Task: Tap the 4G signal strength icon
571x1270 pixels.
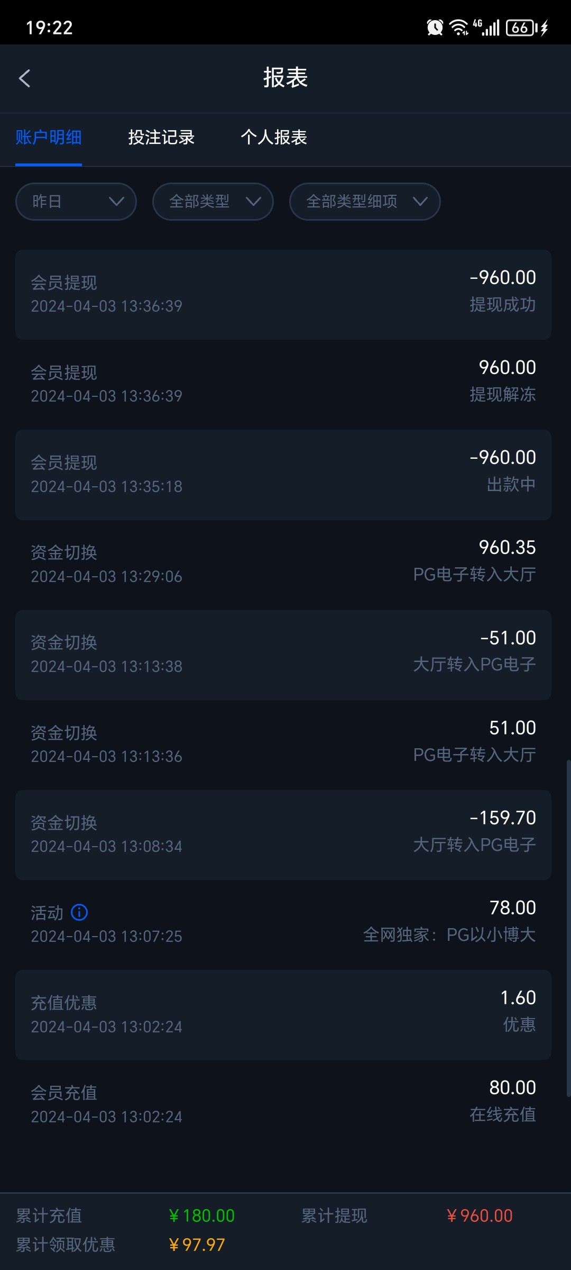Action: pos(486,27)
